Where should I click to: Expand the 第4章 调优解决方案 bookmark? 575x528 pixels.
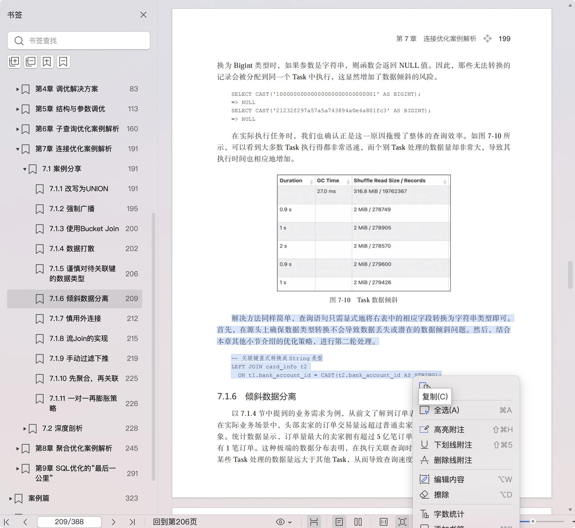18,89
